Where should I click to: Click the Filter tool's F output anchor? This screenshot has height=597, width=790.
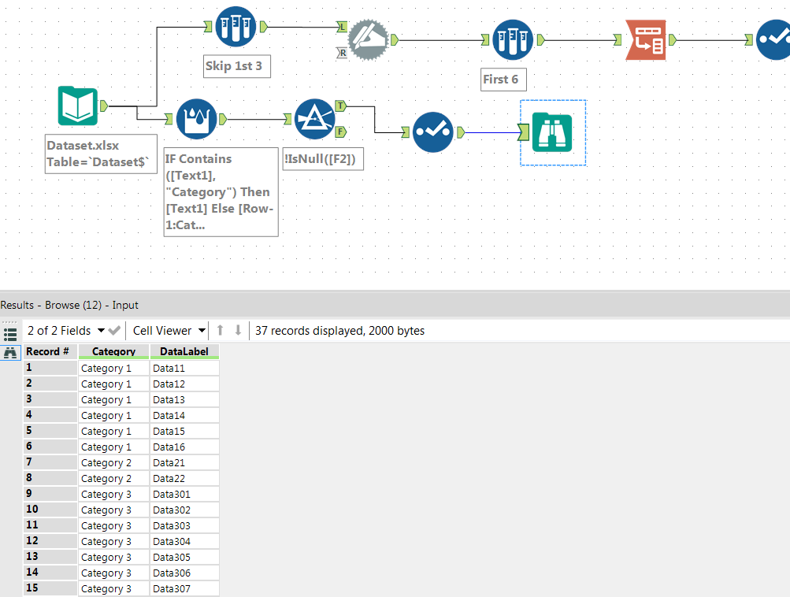click(x=339, y=132)
